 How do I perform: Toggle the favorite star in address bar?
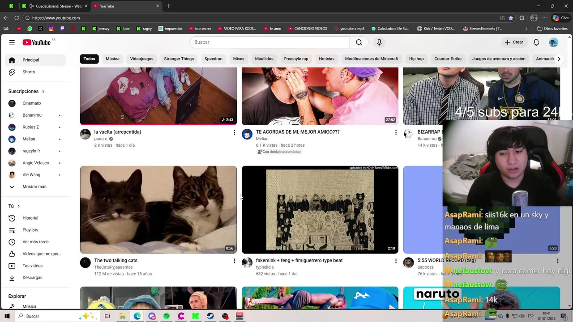coord(511,18)
